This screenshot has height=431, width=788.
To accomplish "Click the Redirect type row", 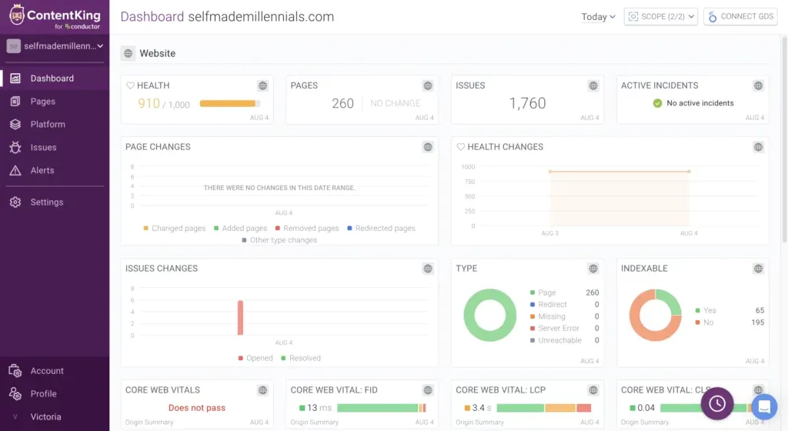I will coord(564,305).
